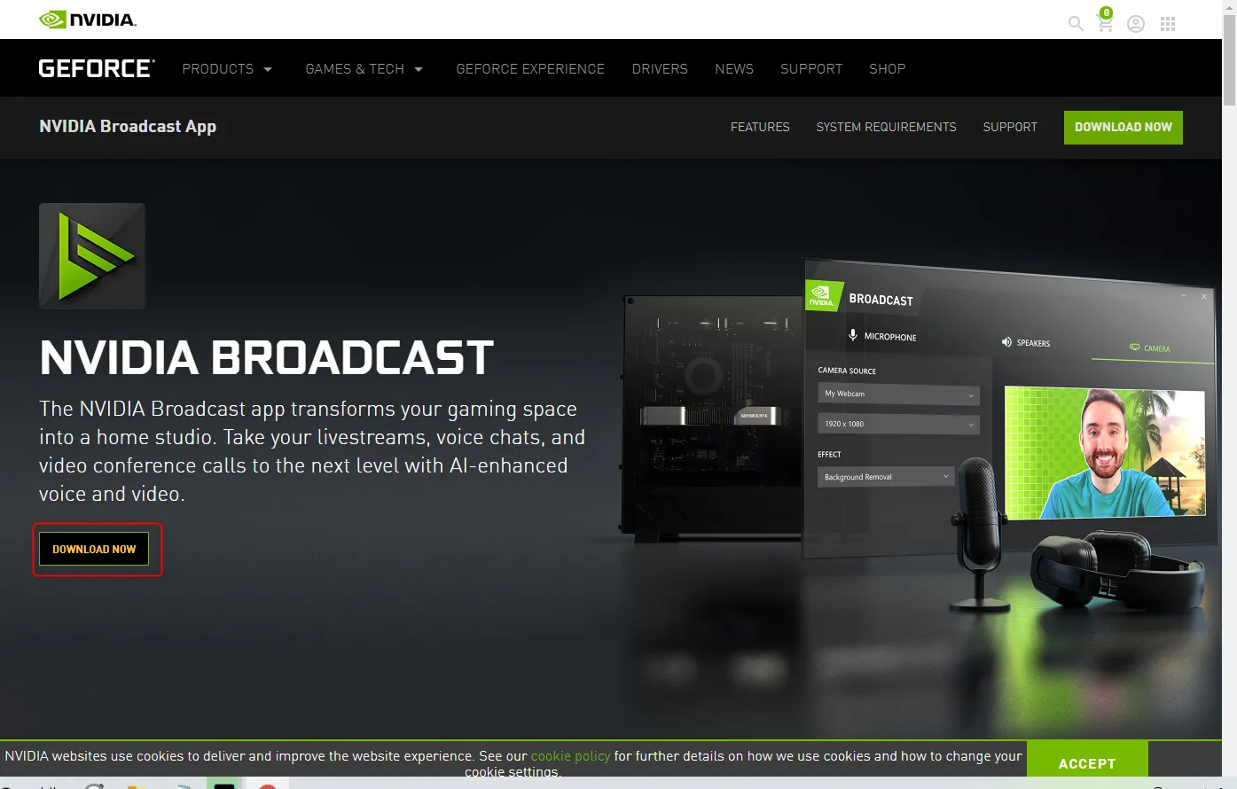The image size is (1237, 789).
Task: Click the NVIDIA Broadcast app logo tile
Action: point(92,256)
